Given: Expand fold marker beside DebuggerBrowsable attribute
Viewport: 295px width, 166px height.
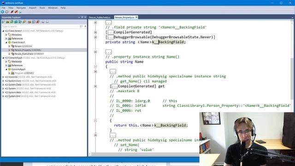Looking at the screenshot, I should pos(95,37).
